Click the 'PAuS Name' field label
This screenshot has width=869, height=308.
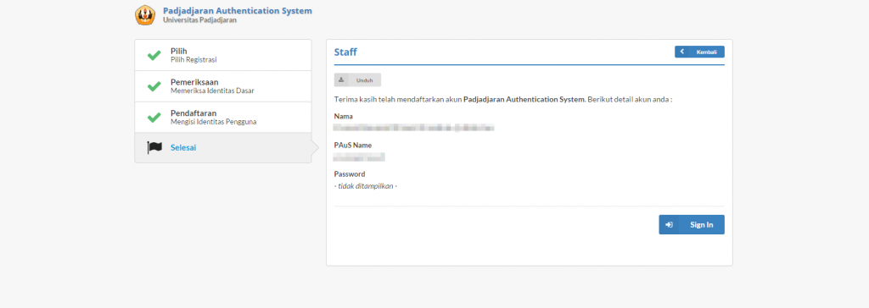point(352,146)
